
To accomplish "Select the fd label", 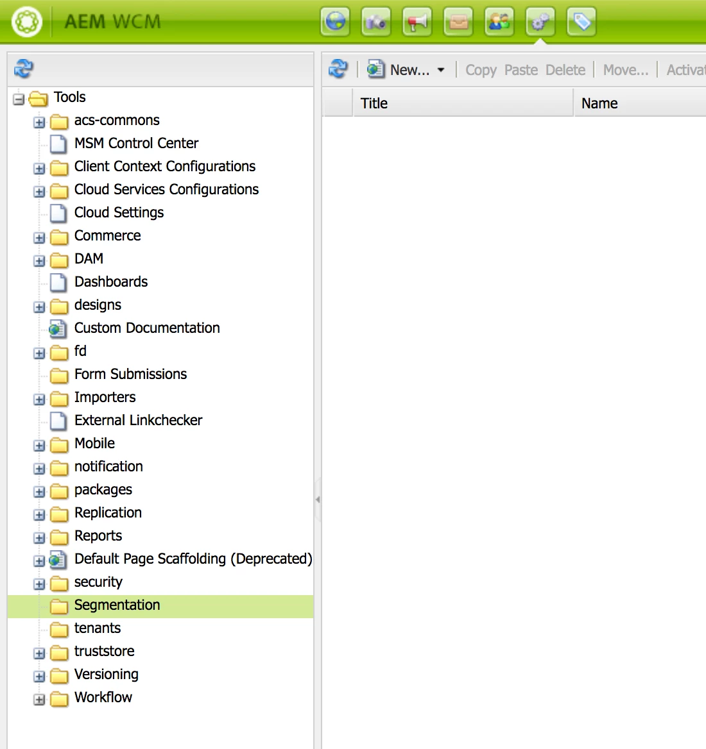I will pos(80,351).
